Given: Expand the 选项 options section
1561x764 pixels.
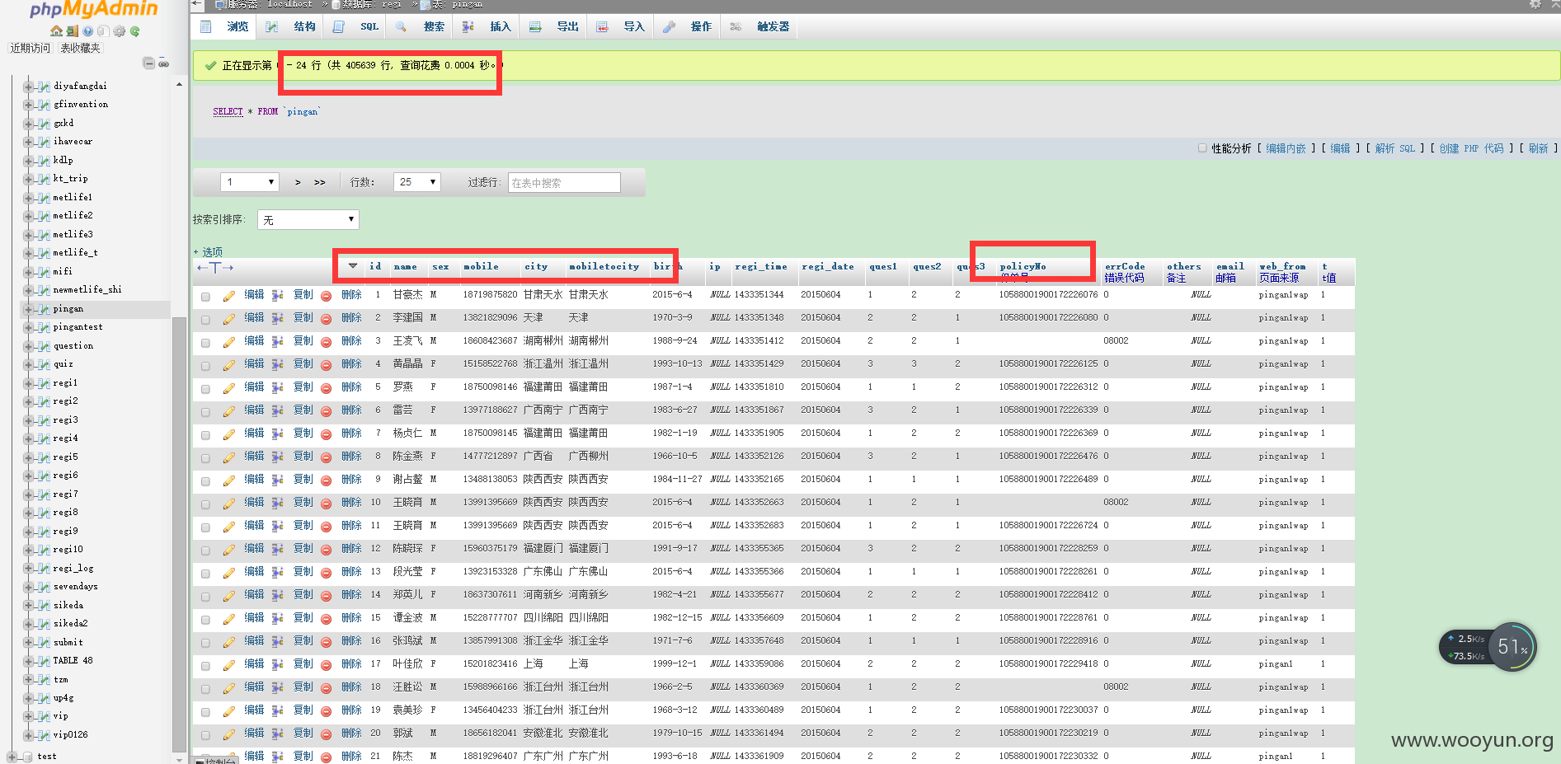Looking at the screenshot, I should (208, 252).
